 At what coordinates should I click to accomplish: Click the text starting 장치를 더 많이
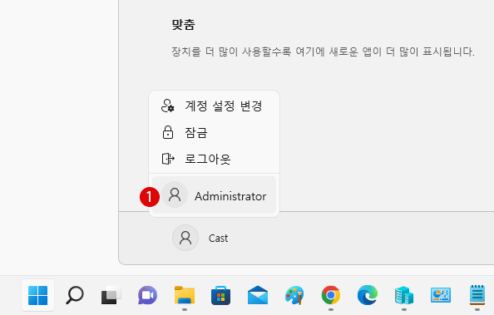coord(323,52)
